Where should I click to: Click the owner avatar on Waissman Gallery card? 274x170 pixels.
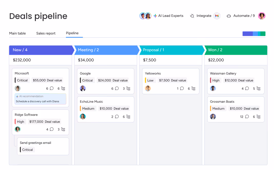tap(213, 88)
